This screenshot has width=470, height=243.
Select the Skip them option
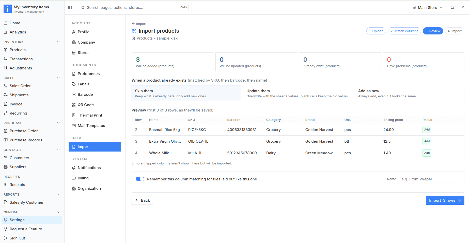point(186,93)
